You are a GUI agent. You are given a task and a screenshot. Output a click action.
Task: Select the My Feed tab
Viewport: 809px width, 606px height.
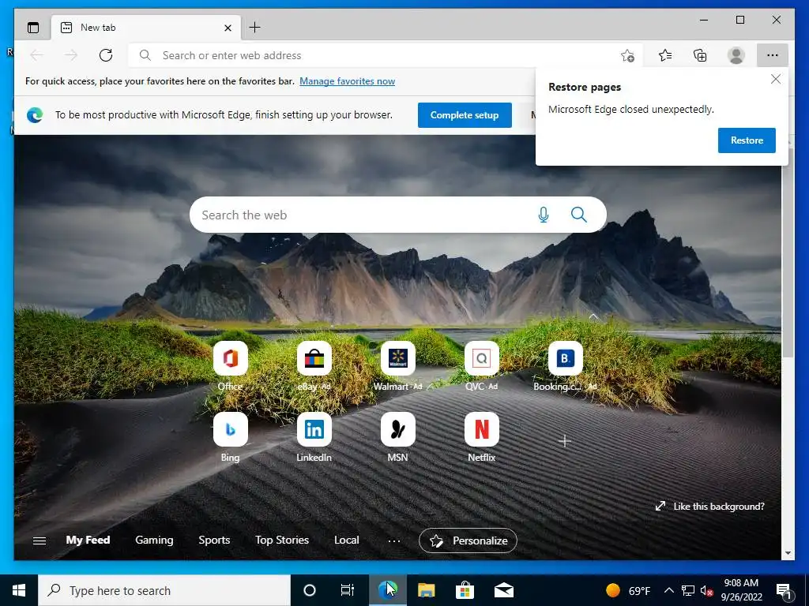coord(88,540)
